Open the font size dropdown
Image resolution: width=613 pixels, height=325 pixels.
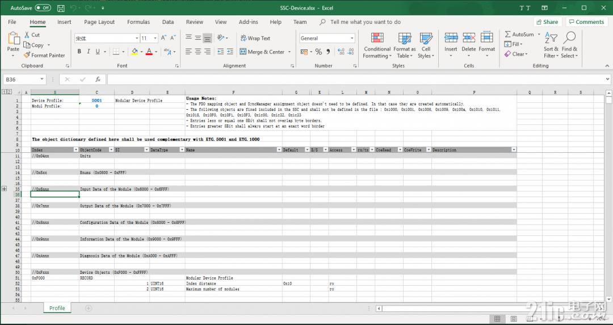(x=155, y=39)
